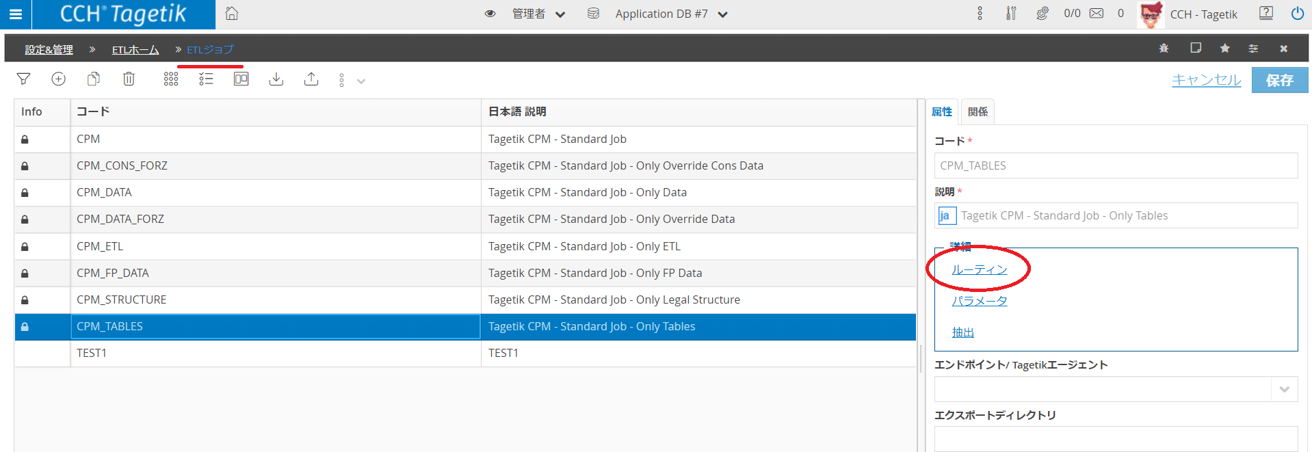
Task: Add a new ETL job with plus icon
Action: (59, 79)
